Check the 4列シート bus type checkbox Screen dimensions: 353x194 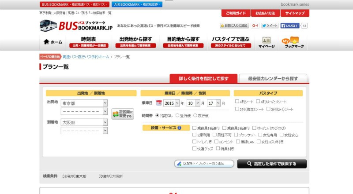(x=237, y=102)
